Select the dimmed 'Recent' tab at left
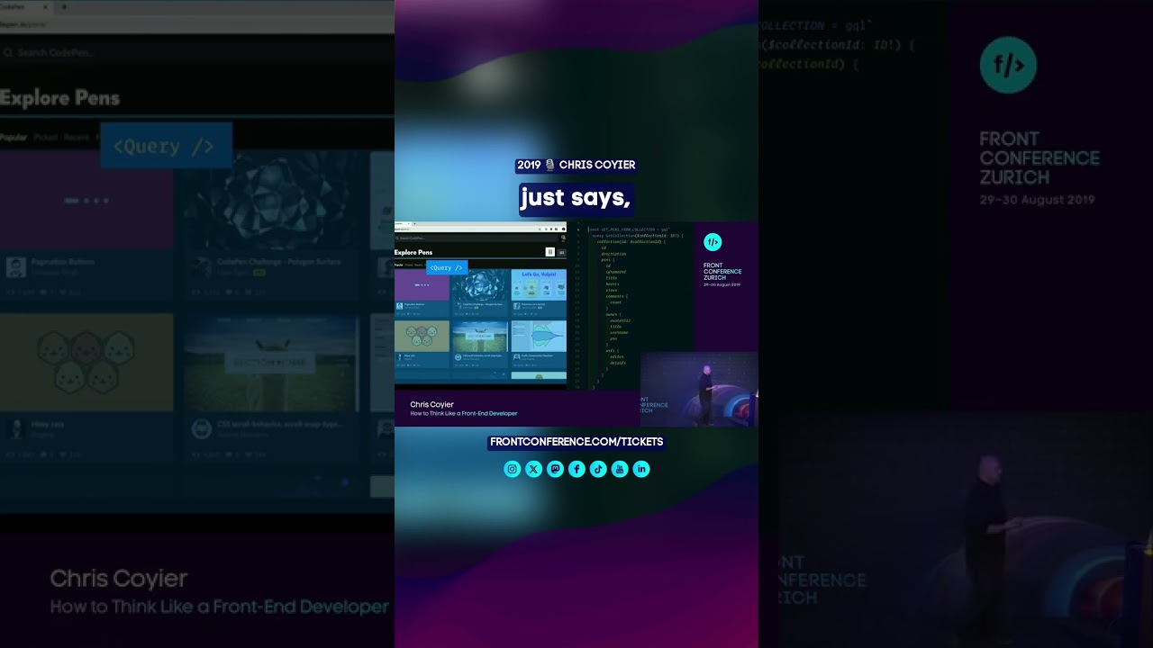Screen dimensions: 1153x648 pos(77,138)
